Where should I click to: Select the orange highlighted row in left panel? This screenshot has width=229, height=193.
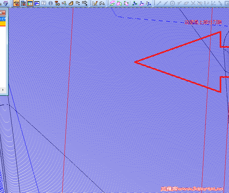3,24
